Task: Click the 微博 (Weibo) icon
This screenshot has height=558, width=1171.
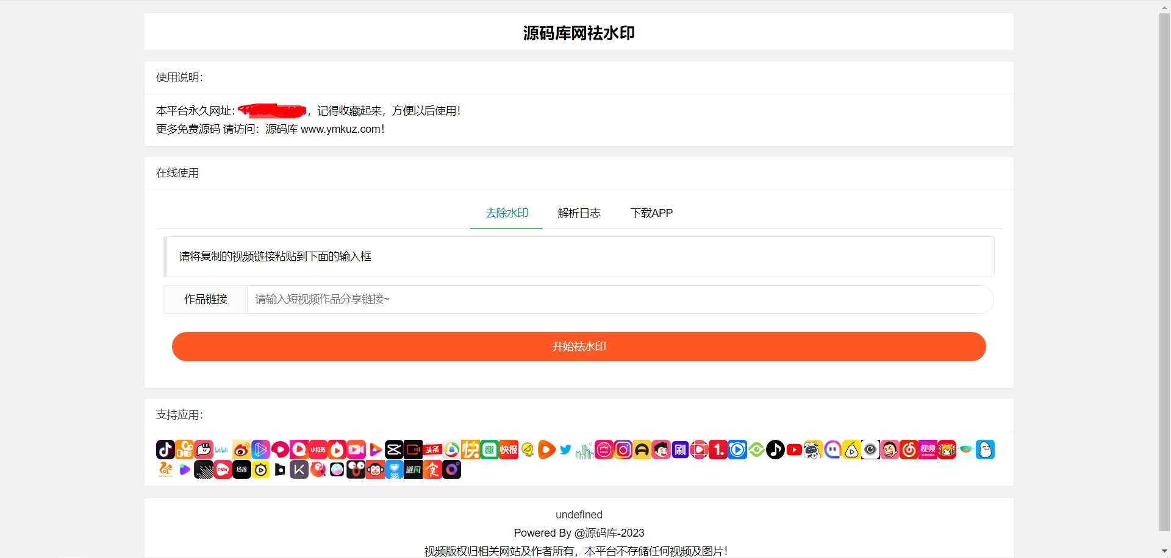Action: point(240,450)
